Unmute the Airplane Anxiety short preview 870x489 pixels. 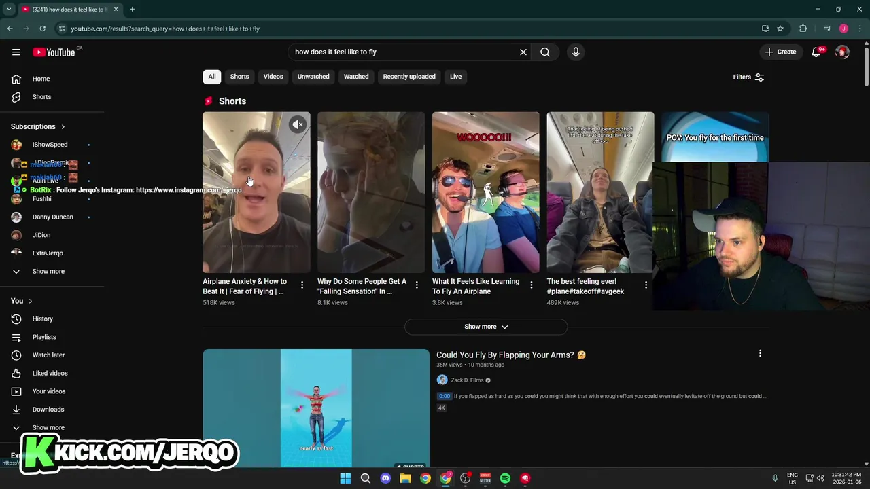pyautogui.click(x=298, y=124)
